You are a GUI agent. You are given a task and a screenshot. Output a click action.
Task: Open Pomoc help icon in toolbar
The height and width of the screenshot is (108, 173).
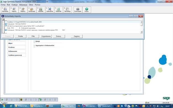(87, 10)
